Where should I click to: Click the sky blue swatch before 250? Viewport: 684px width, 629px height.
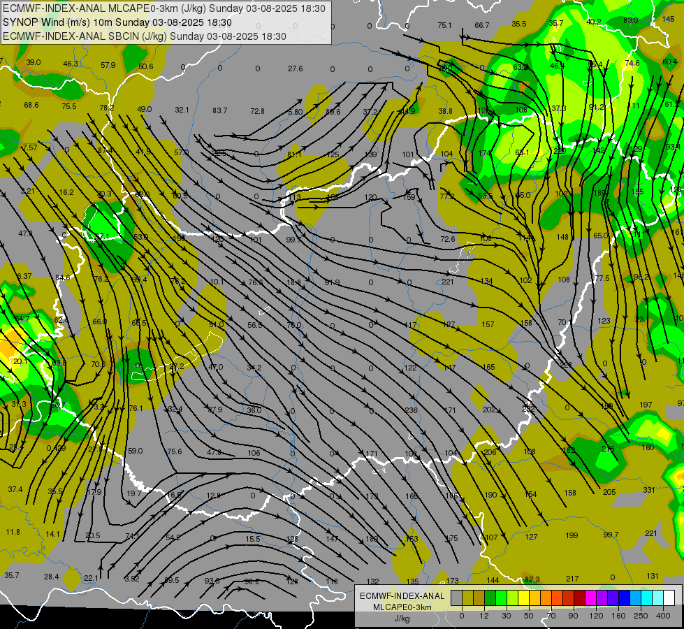point(636,598)
